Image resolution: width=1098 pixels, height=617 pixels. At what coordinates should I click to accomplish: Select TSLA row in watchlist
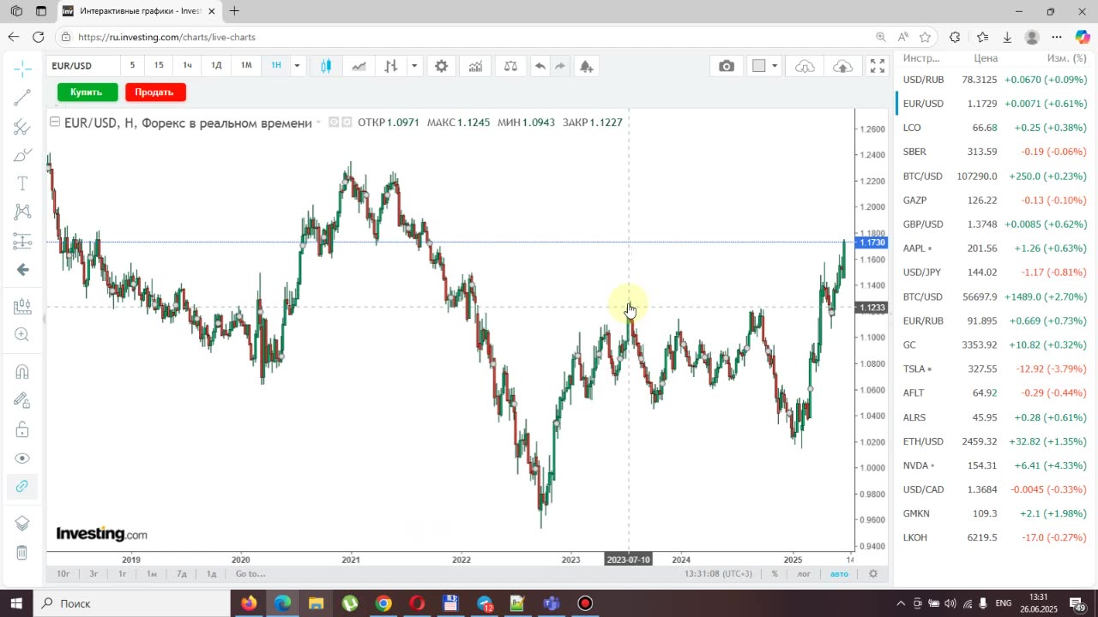click(996, 368)
